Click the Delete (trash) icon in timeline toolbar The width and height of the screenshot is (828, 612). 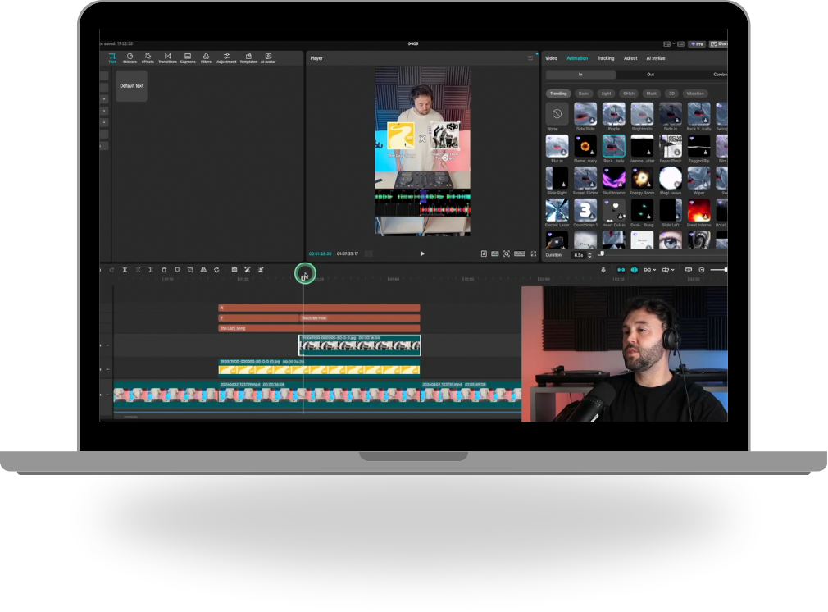point(164,270)
